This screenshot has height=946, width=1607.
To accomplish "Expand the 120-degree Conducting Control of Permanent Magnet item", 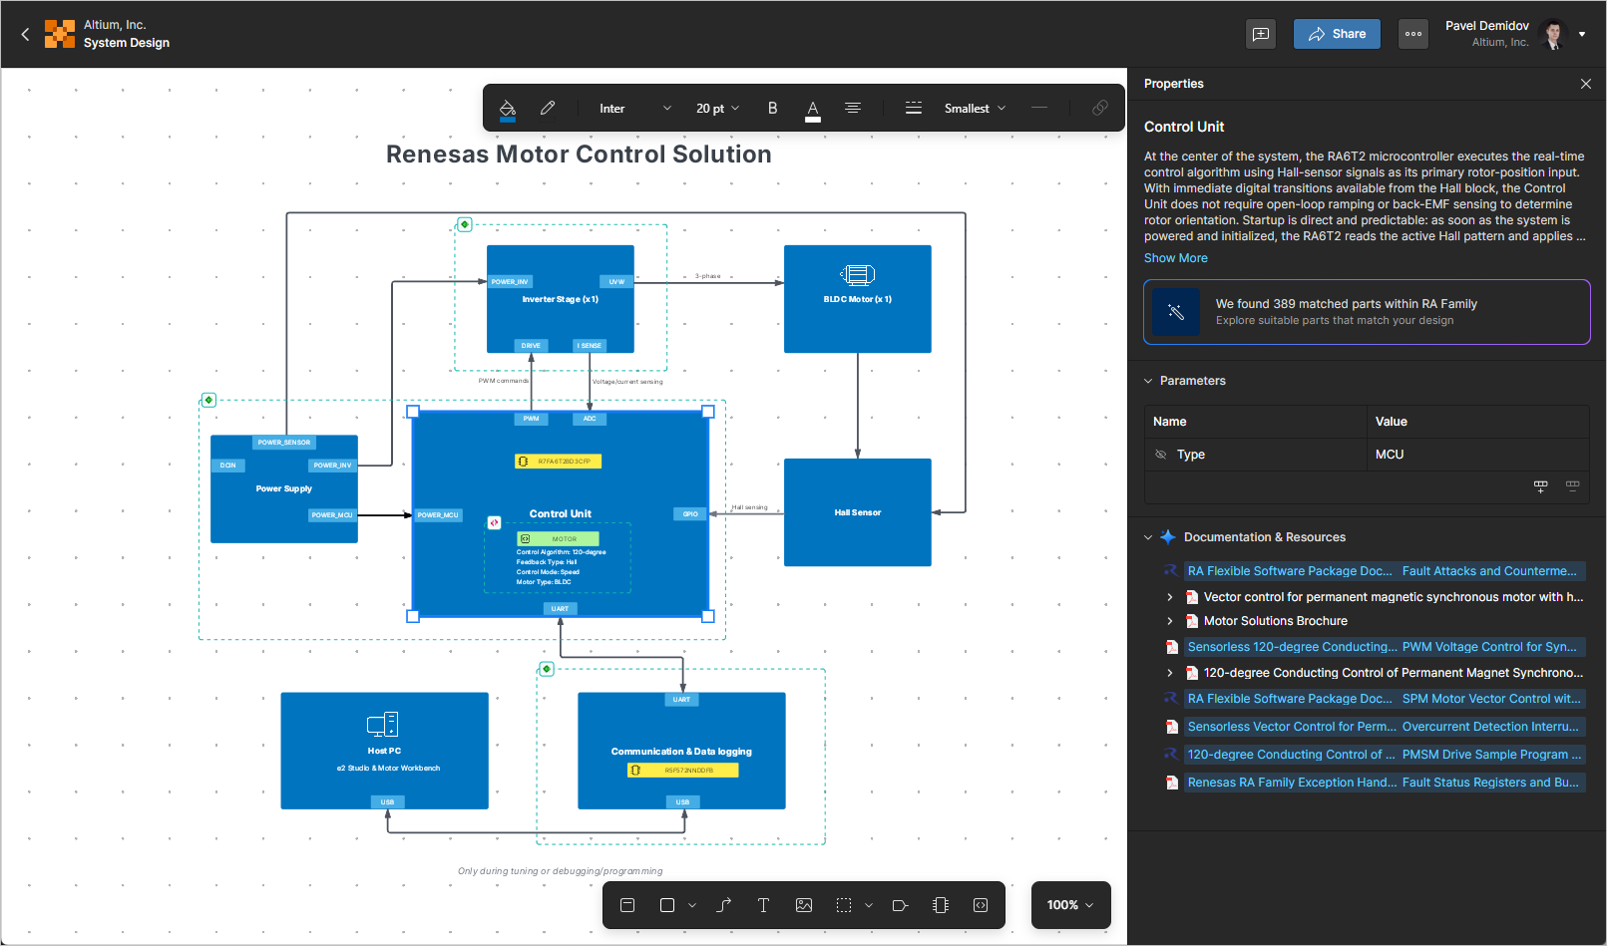I will pyautogui.click(x=1170, y=673).
